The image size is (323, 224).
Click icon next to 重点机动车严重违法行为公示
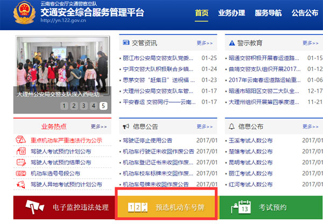point(21,140)
